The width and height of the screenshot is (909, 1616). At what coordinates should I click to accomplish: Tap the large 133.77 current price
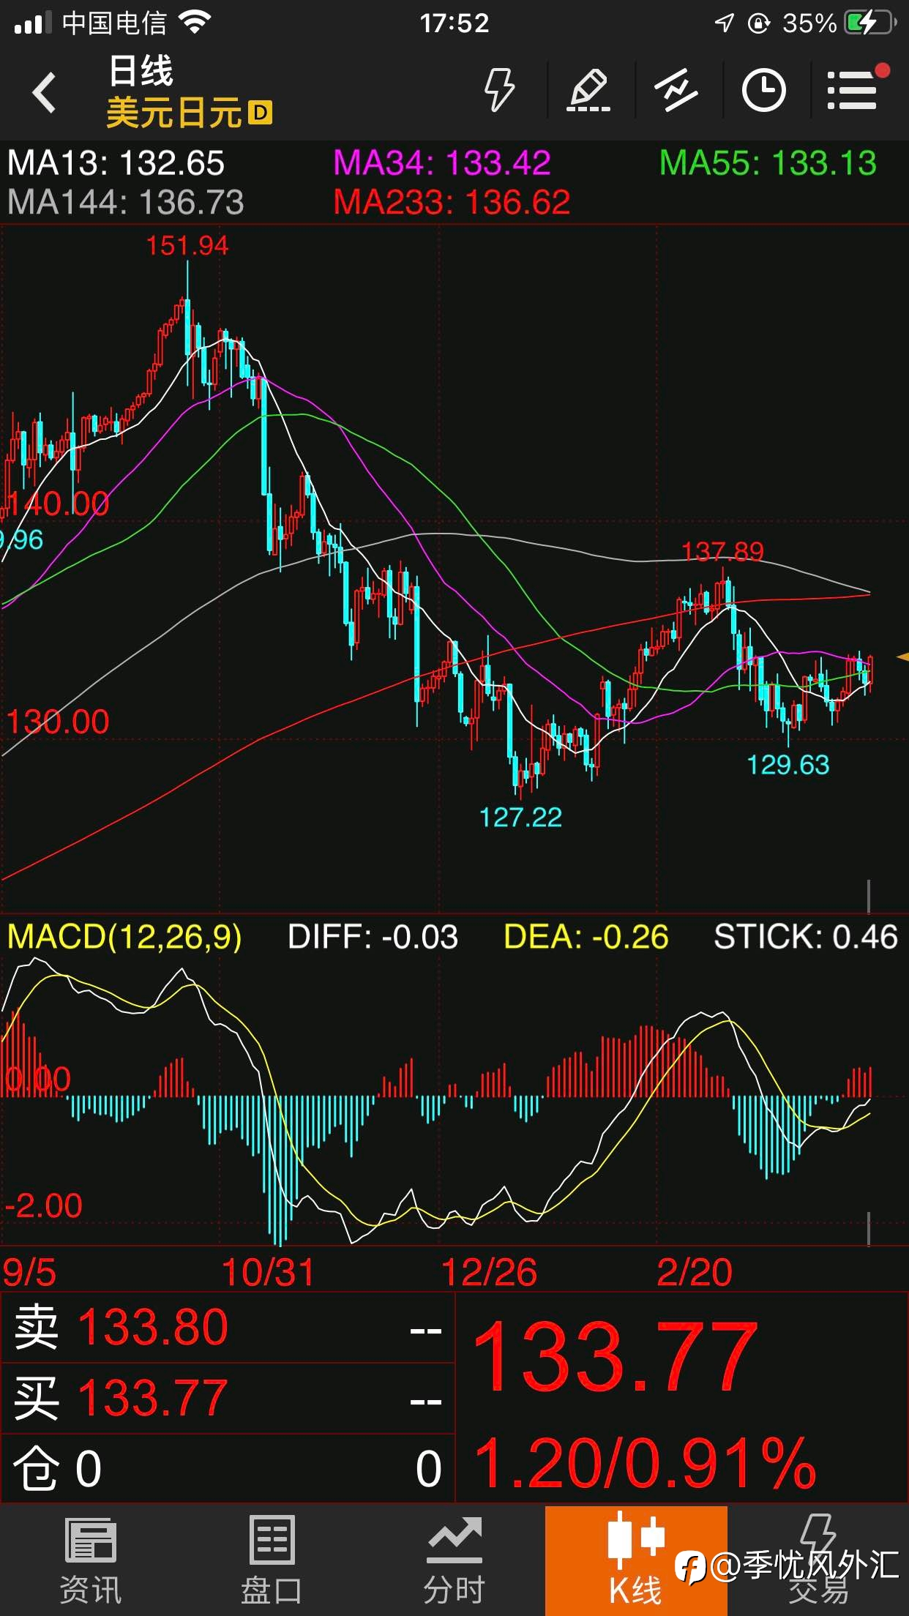tap(615, 1356)
